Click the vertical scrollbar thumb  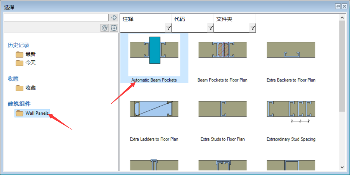tap(342, 66)
